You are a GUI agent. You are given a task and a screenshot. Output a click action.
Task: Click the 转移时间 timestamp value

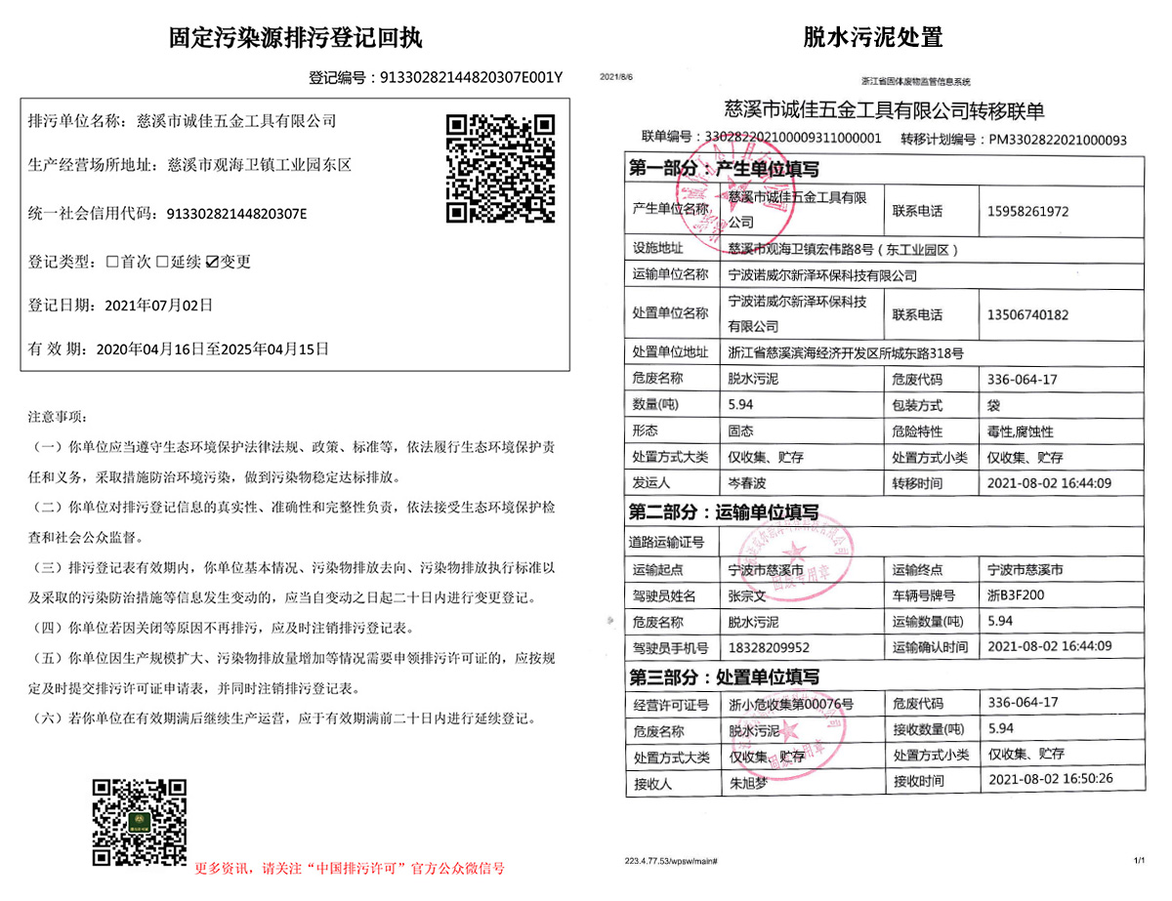tap(1050, 482)
